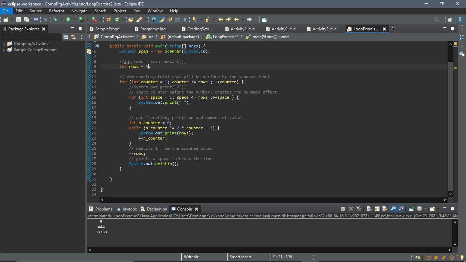
Task: Open the Back history dropdown arrow
Action: tap(243, 20)
